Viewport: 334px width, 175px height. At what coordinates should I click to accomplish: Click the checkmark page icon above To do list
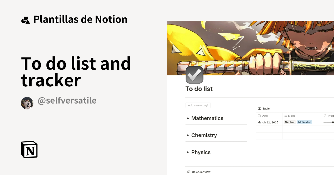pos(194,74)
